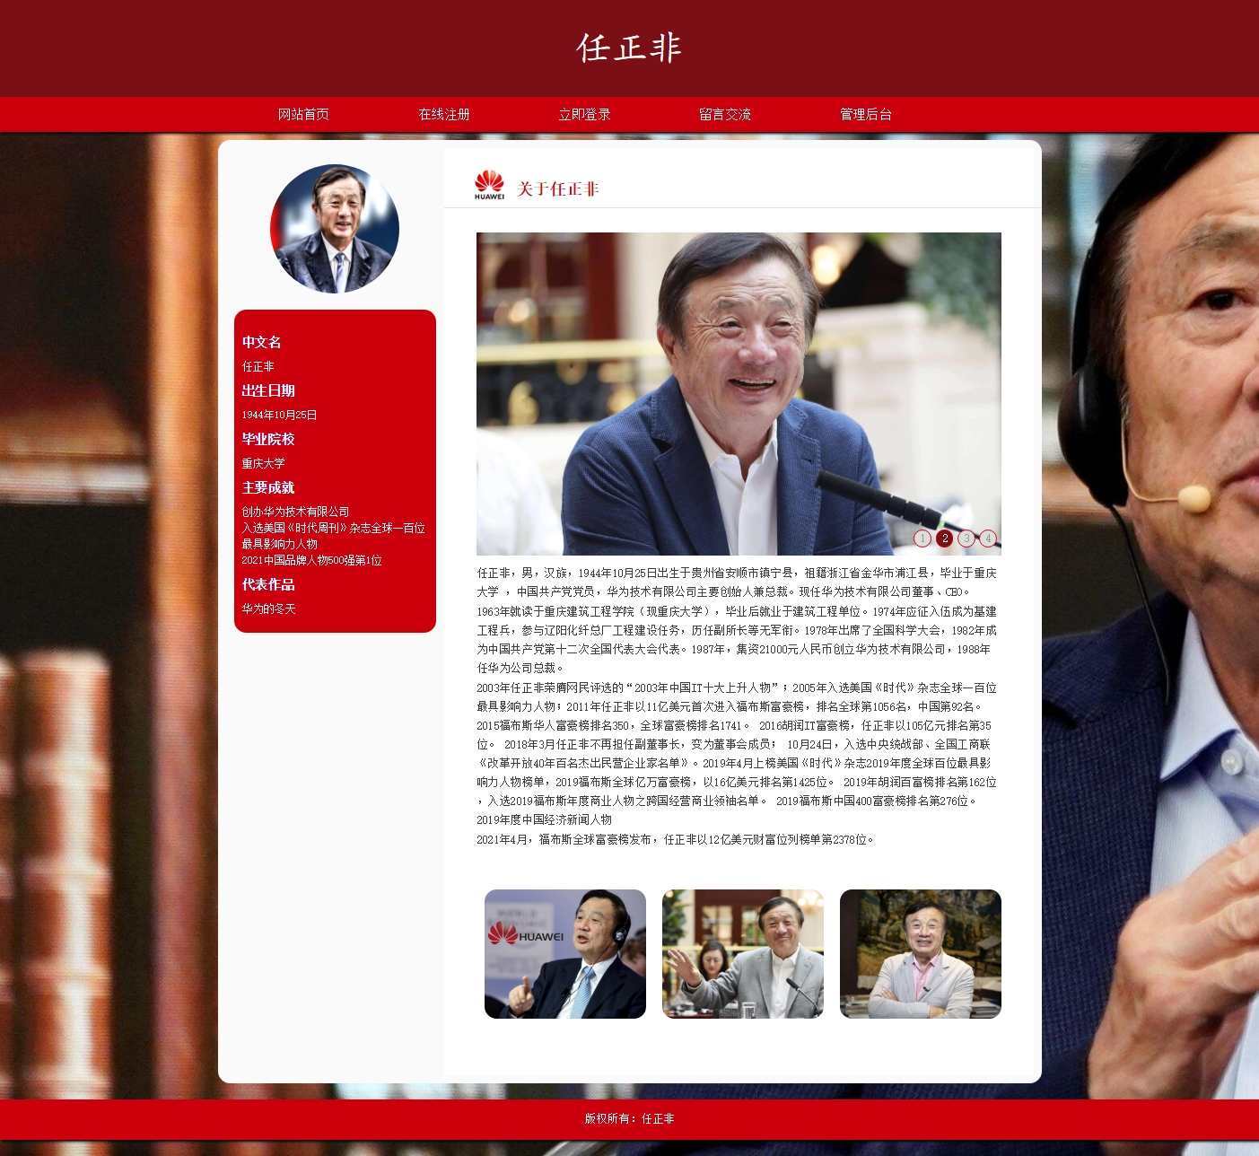This screenshot has width=1259, height=1156.
Task: Click the 华为的冬天 text
Action: (268, 609)
